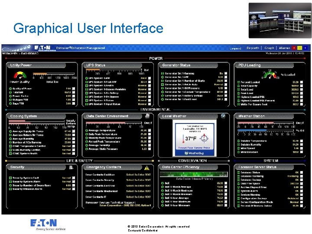312x234 pixels.
Task: Click the dashboard collage thumbnail on the slide
Action: (280, 20)
